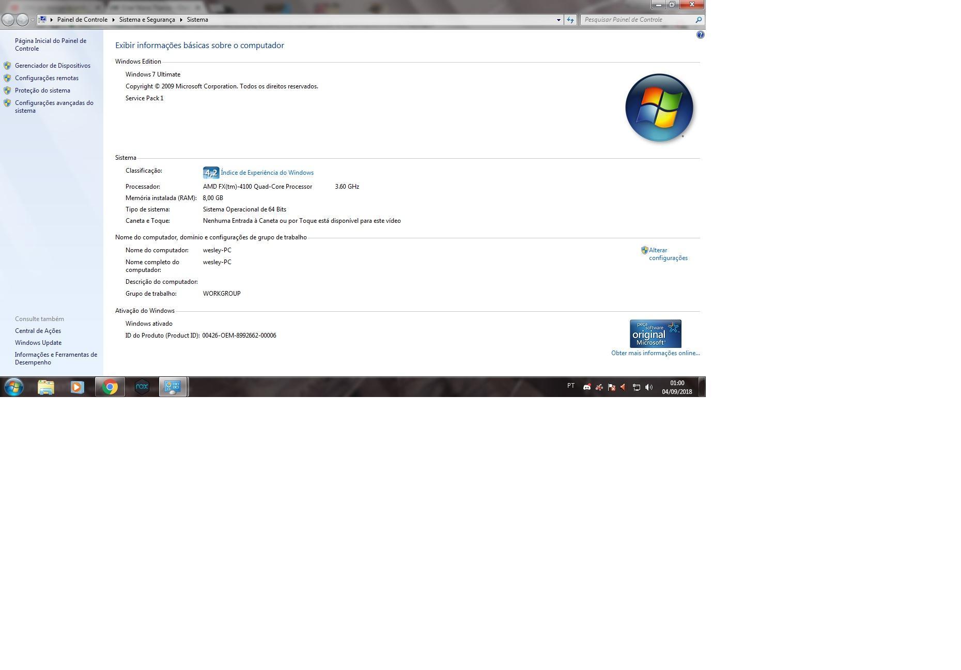Viewport: 961px width, 670px height.
Task: Click the Windows ativado status text
Action: point(149,324)
